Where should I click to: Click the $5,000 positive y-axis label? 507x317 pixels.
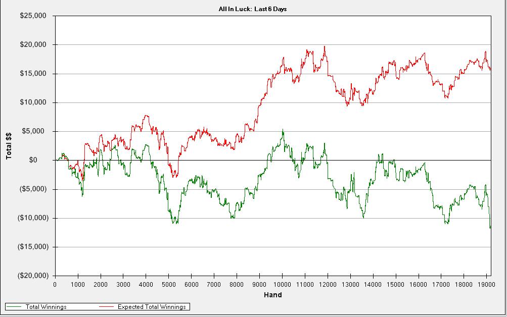(35, 131)
